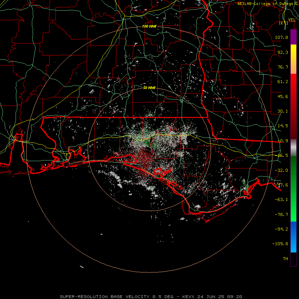Image resolution: width=299 pixels, height=299 pixels.
Task: Click the 107.8 legend value
Action: click(281, 37)
